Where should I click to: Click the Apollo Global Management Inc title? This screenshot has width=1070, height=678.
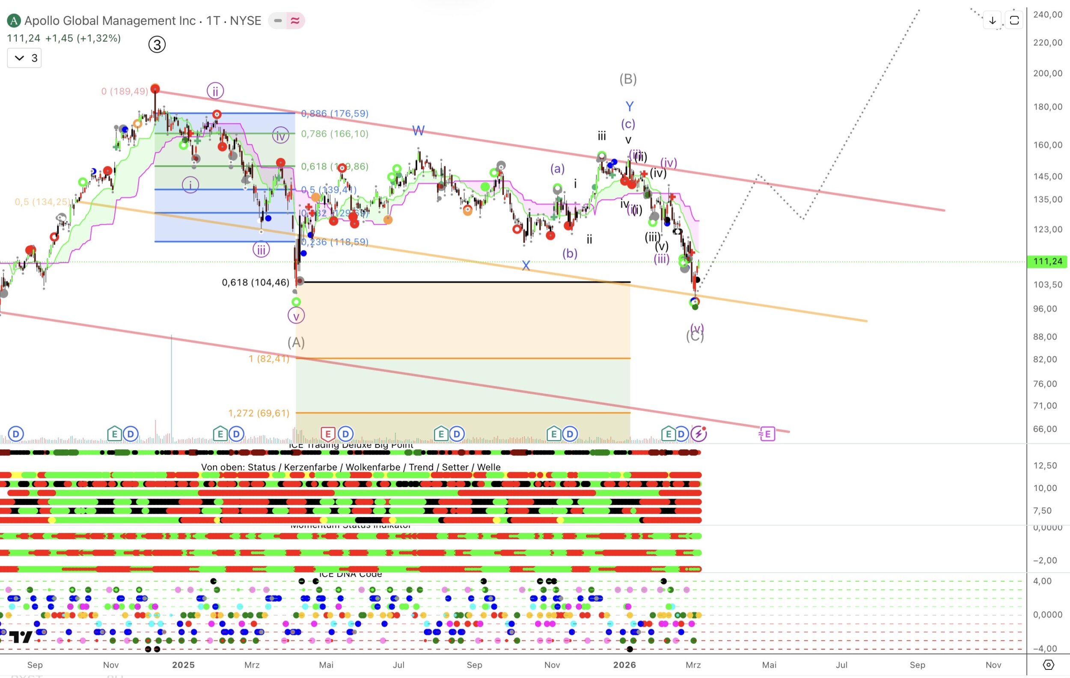[110, 21]
